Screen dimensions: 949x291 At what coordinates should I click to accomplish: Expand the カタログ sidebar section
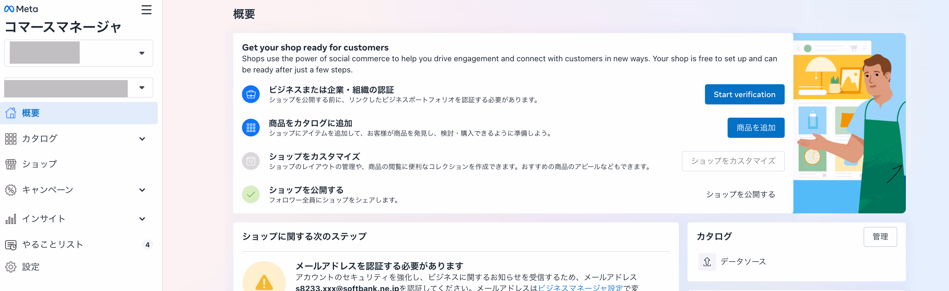point(142,139)
